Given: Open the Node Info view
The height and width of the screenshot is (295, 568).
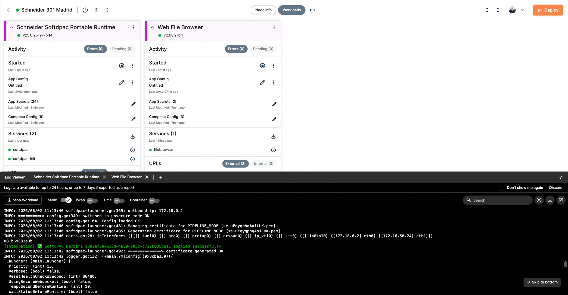Looking at the screenshot, I should click(x=263, y=10).
